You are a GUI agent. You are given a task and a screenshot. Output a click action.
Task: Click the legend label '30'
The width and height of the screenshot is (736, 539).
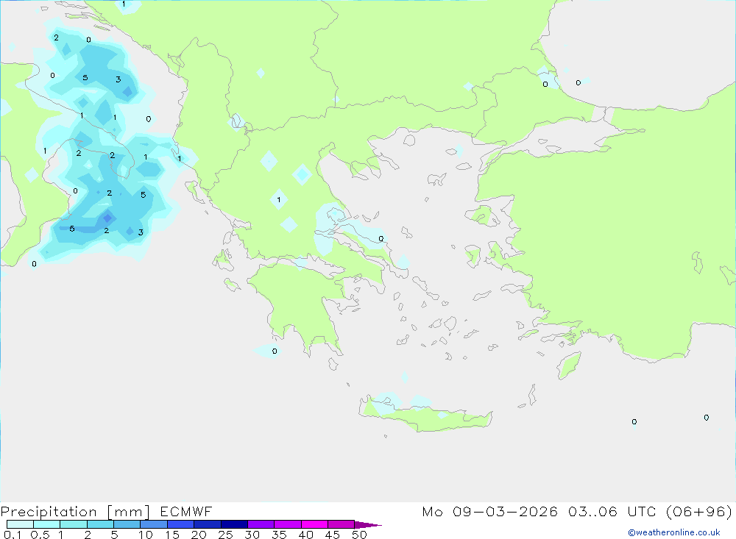coord(252,535)
